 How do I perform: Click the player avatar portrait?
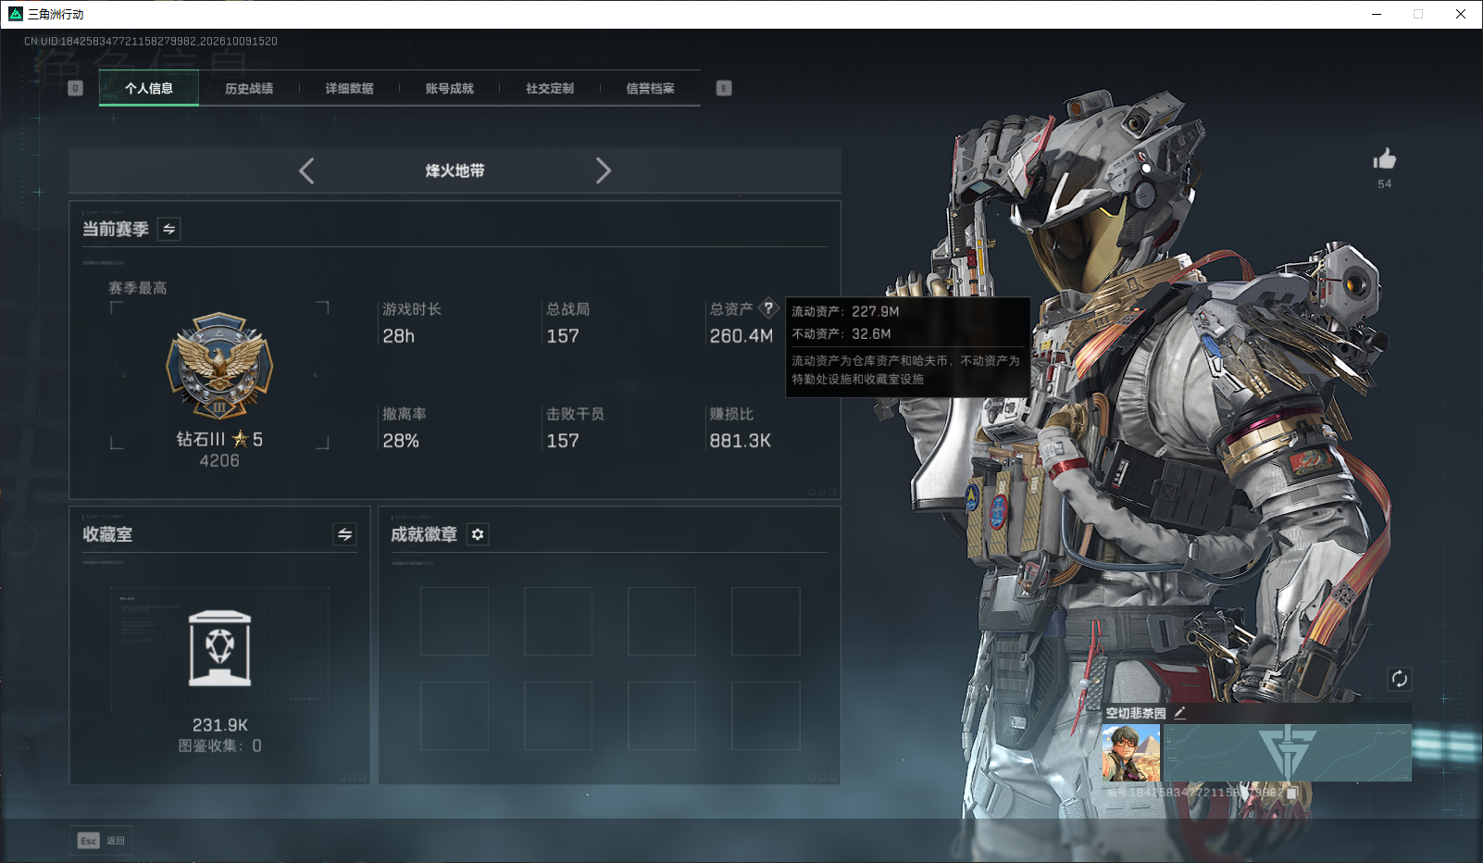pos(1131,753)
